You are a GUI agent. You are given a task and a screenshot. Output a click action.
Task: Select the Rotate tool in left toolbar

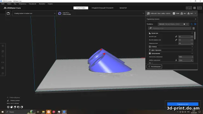[x=3, y=57]
